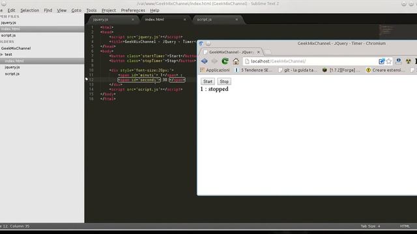
Task: Change HTML syntax in status bar
Action: click(x=405, y=226)
